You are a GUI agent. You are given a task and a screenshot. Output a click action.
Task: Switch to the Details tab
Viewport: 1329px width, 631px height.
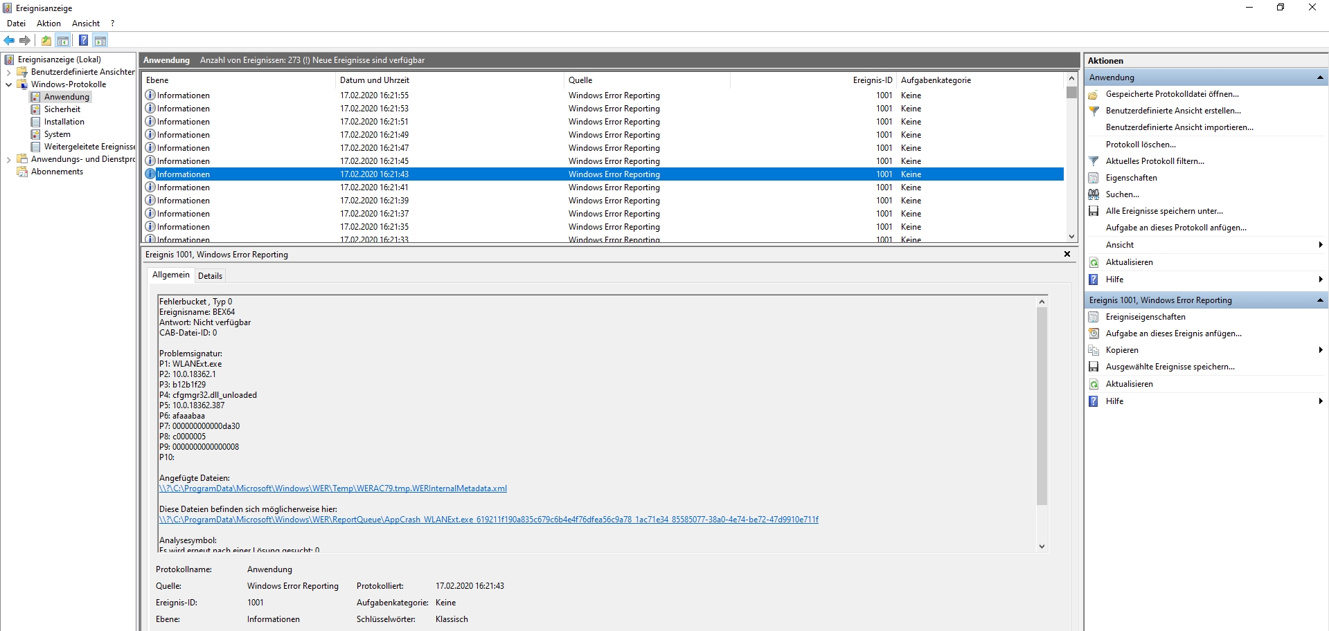tap(210, 276)
